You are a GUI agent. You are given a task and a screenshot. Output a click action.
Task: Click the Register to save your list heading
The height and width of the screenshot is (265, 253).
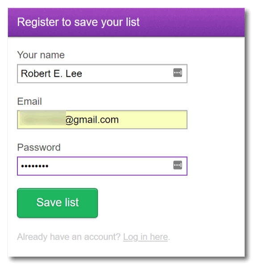(79, 22)
